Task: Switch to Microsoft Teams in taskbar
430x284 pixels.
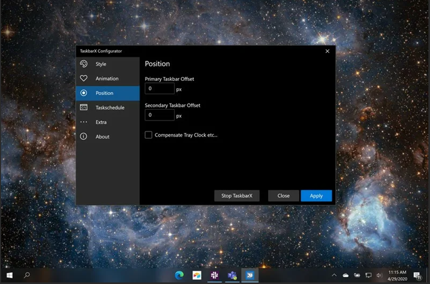Action: click(232, 275)
